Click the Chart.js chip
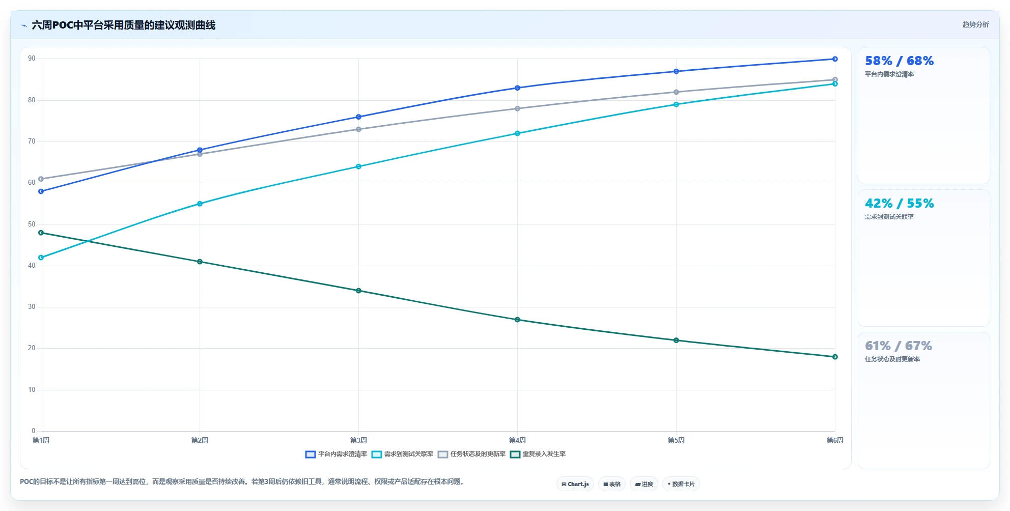This screenshot has height=511, width=1010. pyautogui.click(x=575, y=484)
